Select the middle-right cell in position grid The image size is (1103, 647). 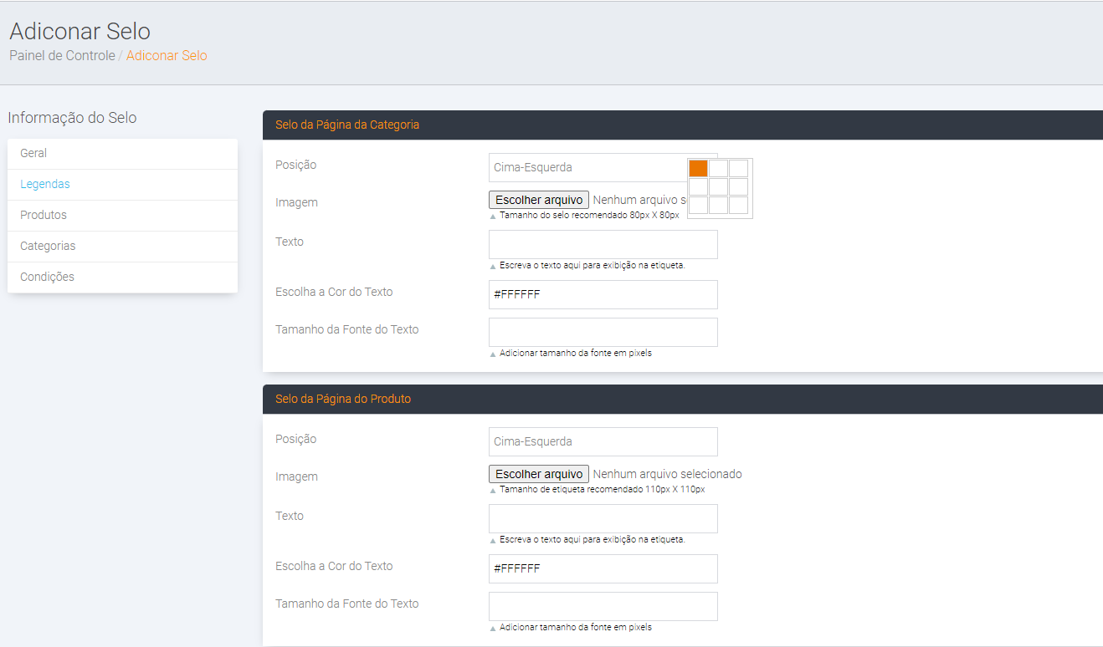(x=739, y=187)
